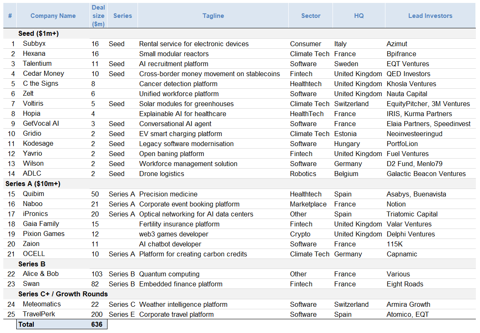The width and height of the screenshot is (480, 333).
Task: Select the Series A ($10m+) section heading
Action: pyautogui.click(x=33, y=184)
